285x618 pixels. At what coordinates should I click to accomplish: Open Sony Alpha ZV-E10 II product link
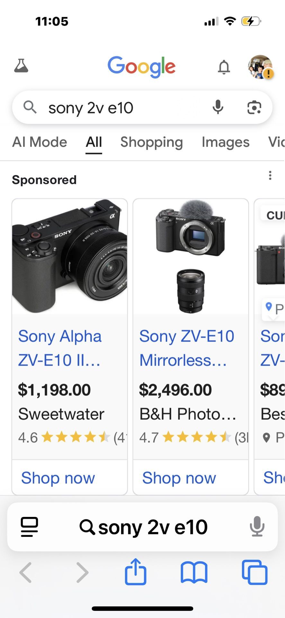coord(60,348)
